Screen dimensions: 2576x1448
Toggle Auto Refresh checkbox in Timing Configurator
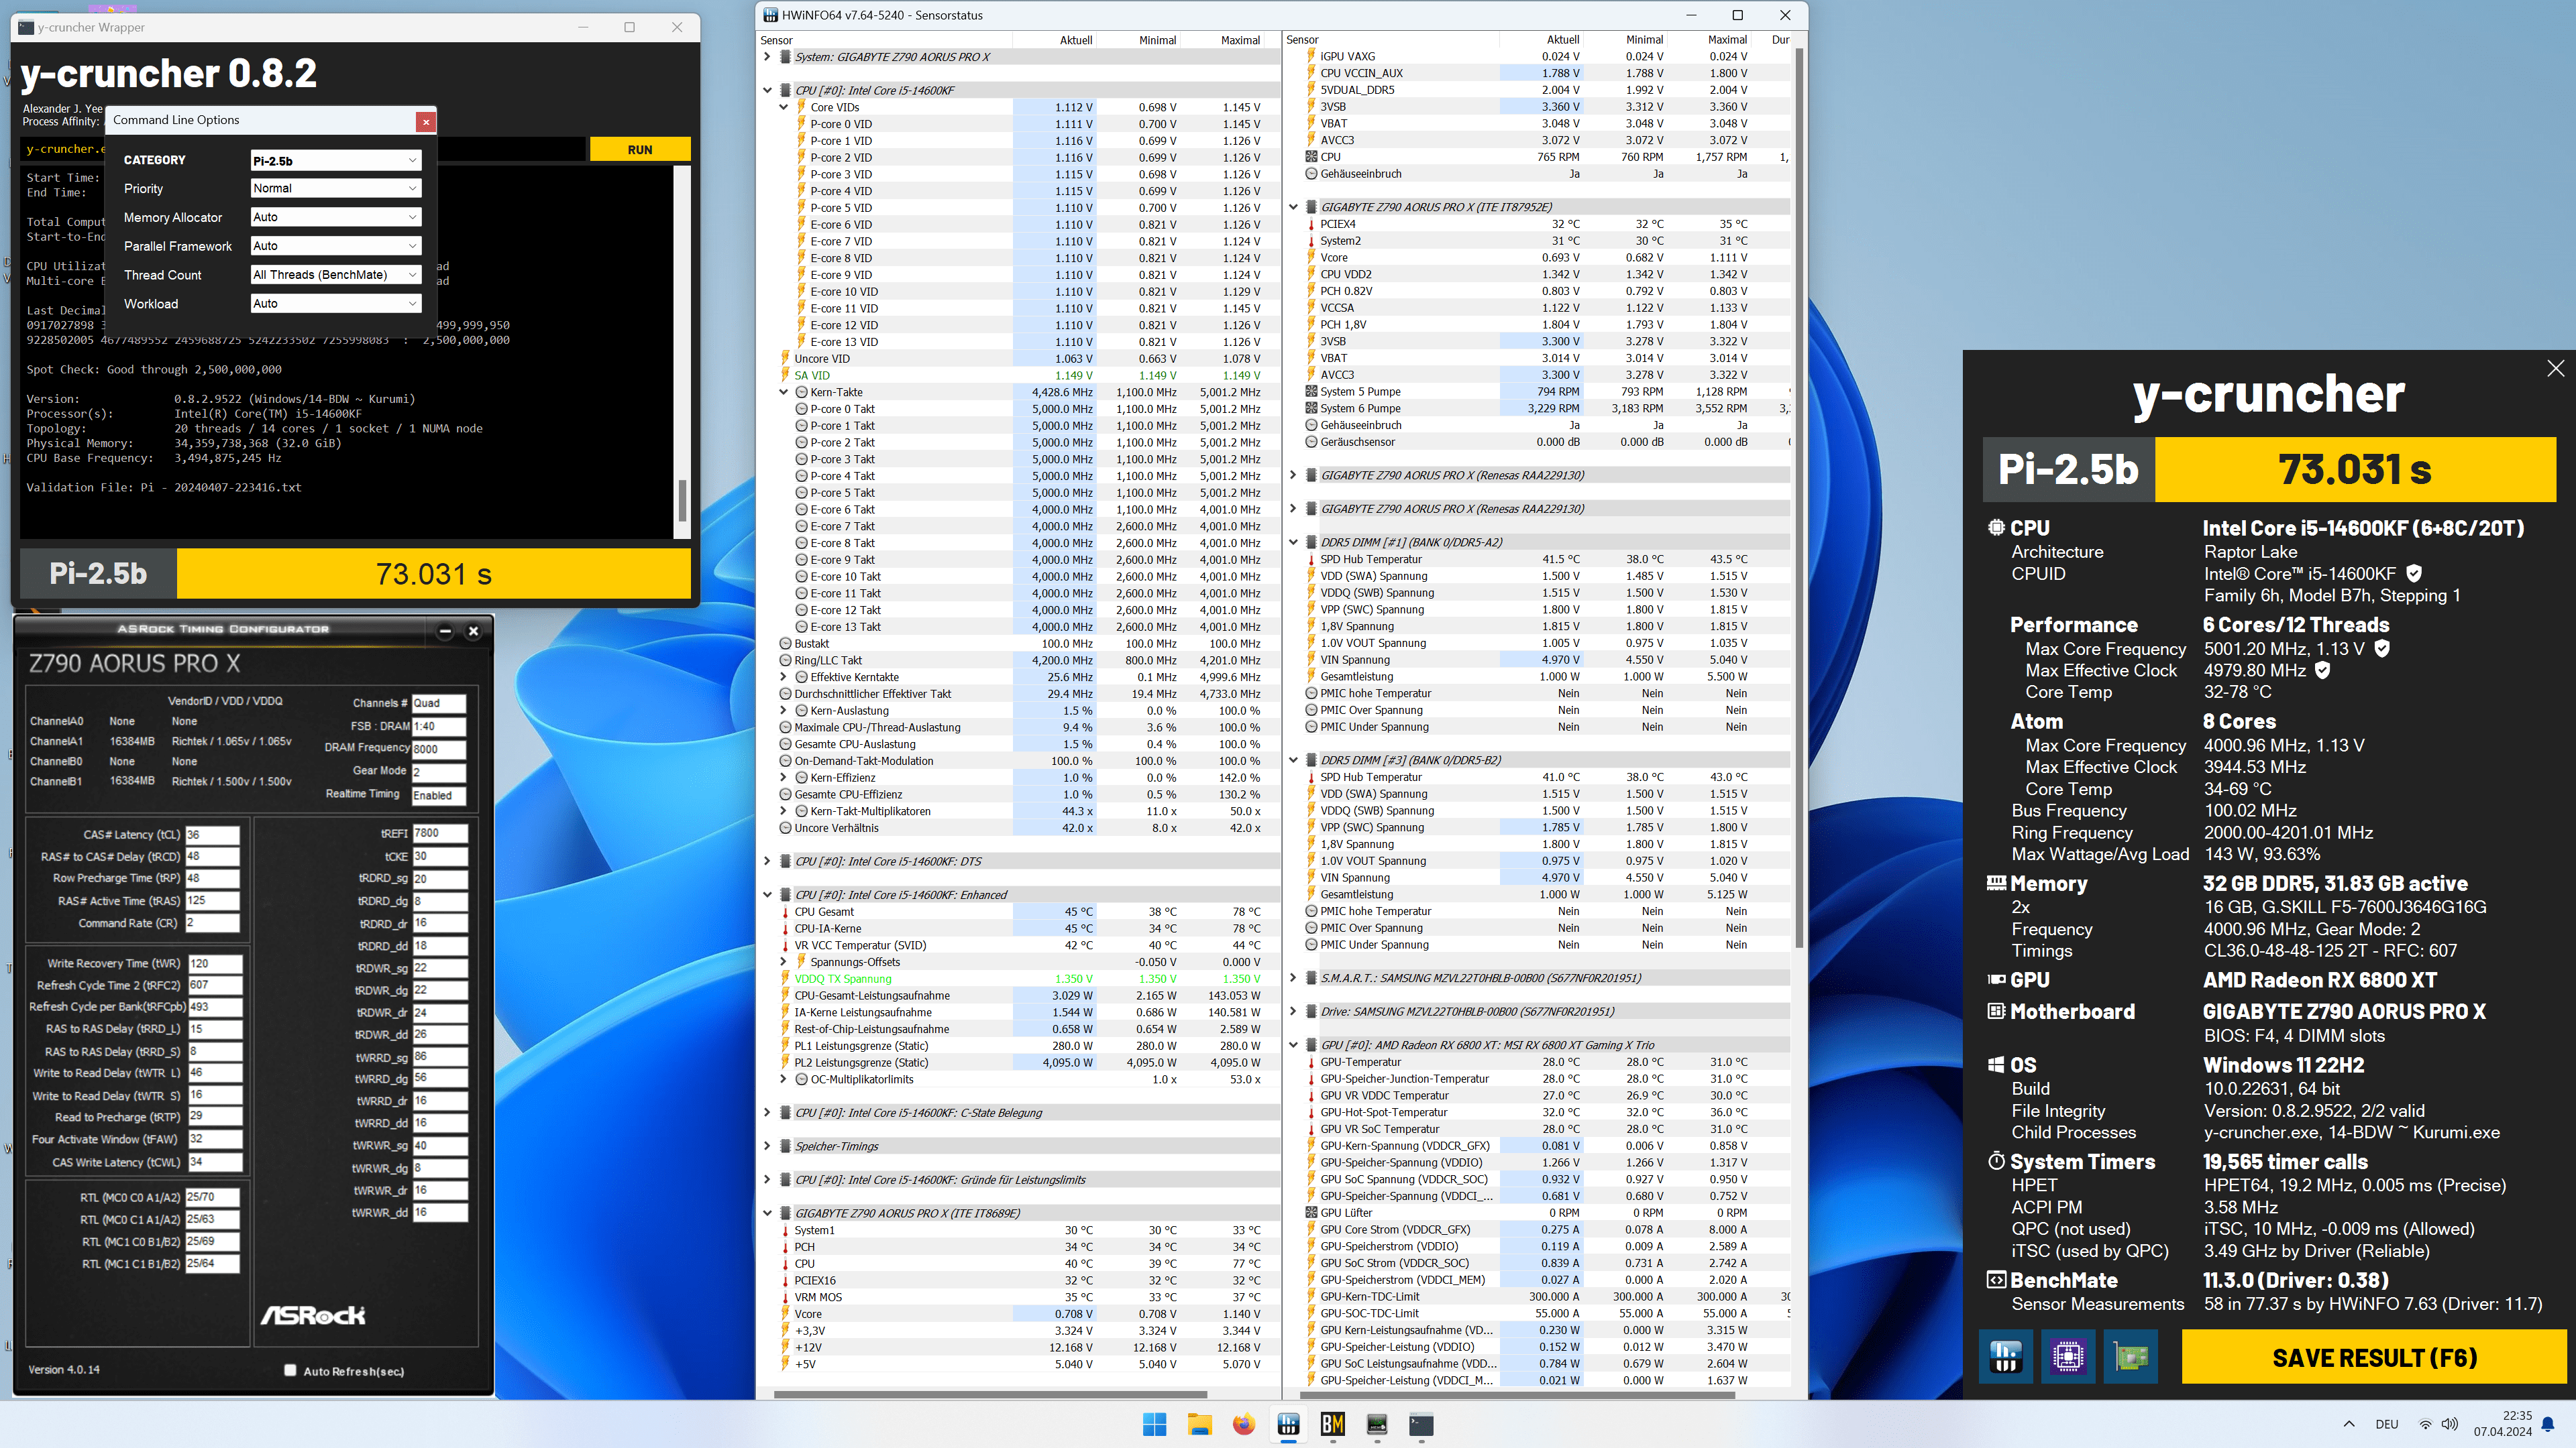(290, 1370)
